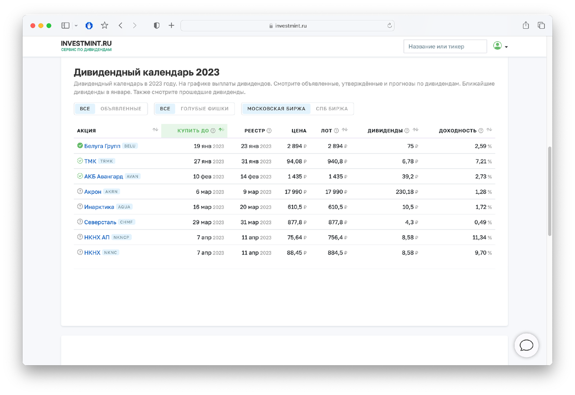Open the НКНХ stock link with NKNC ticker
Image resolution: width=575 pixels, height=395 pixels.
[x=92, y=253]
